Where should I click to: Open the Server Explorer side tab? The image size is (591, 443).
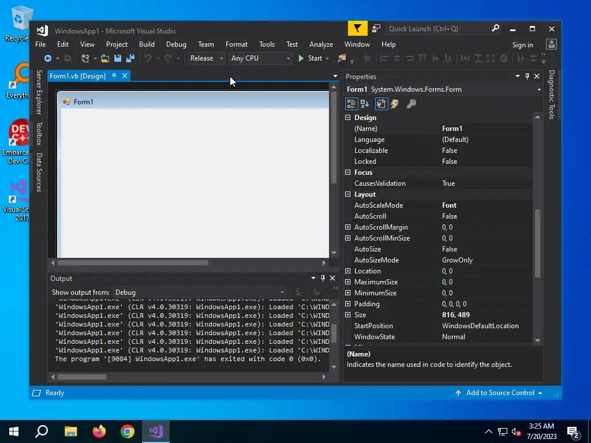39,92
